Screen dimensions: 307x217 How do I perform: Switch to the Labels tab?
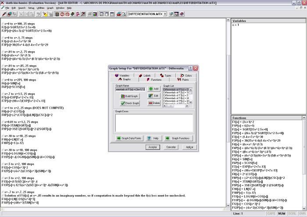[x=145, y=75]
